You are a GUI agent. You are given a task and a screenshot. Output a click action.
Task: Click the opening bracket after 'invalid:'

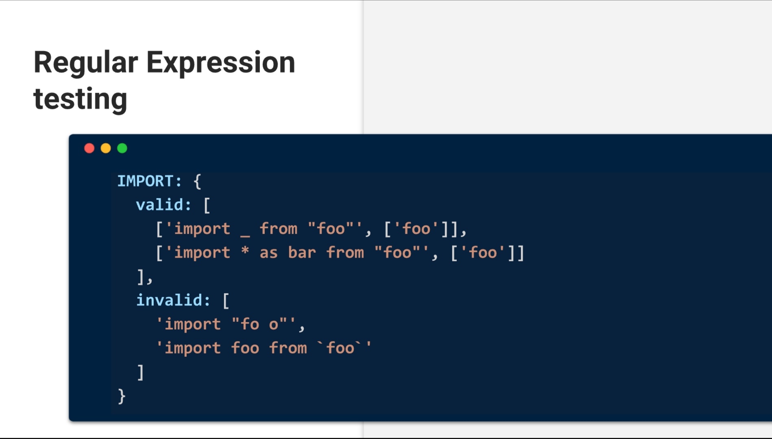[226, 301]
